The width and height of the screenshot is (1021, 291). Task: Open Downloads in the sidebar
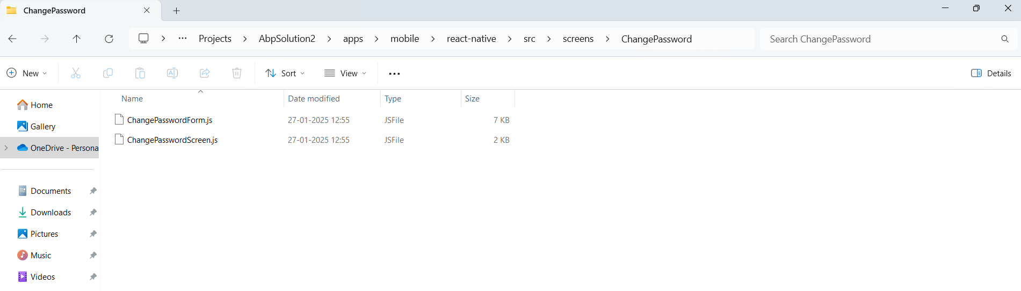coord(50,213)
